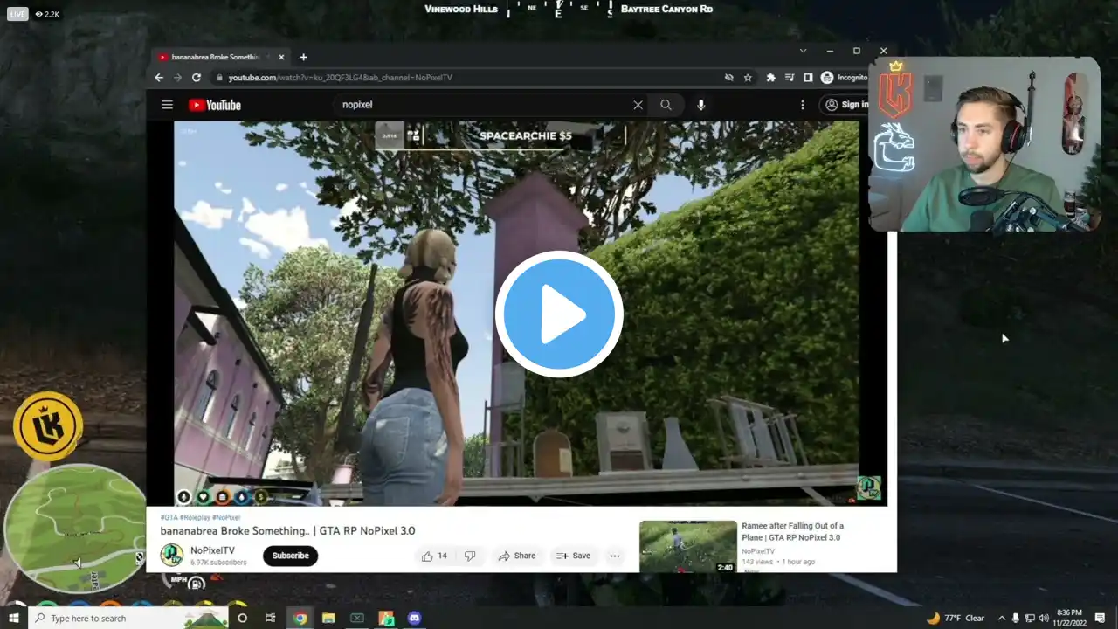Click the video title bananabrea Broke Something
The image size is (1118, 629).
(x=287, y=531)
